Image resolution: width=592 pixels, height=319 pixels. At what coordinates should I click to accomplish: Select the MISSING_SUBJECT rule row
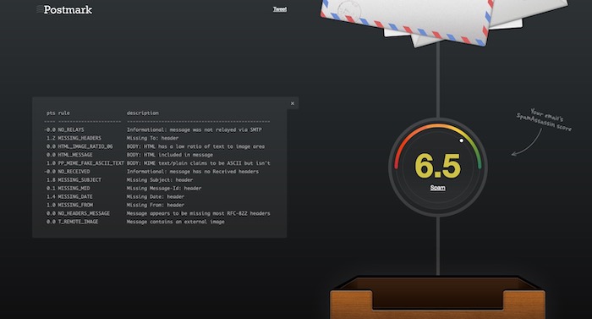click(157, 180)
